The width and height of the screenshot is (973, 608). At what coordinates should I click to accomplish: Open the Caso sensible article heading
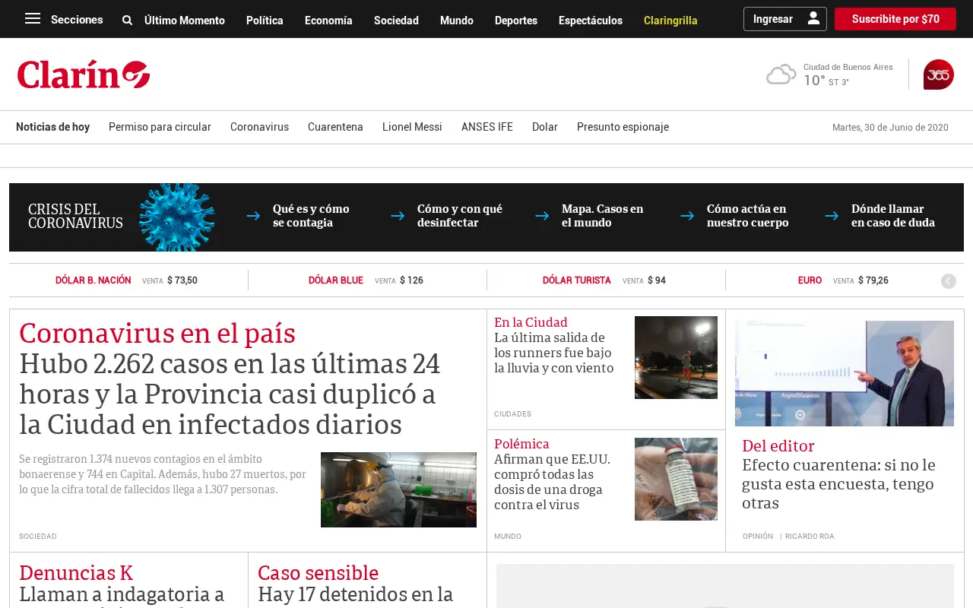(x=318, y=572)
